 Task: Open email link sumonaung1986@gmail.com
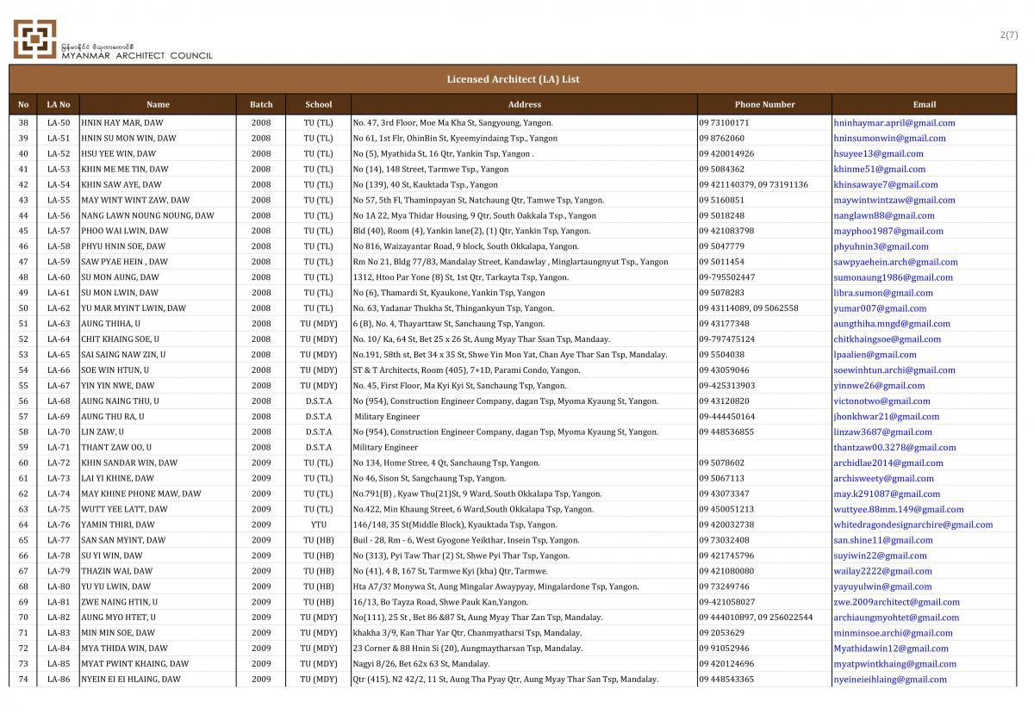893,278
